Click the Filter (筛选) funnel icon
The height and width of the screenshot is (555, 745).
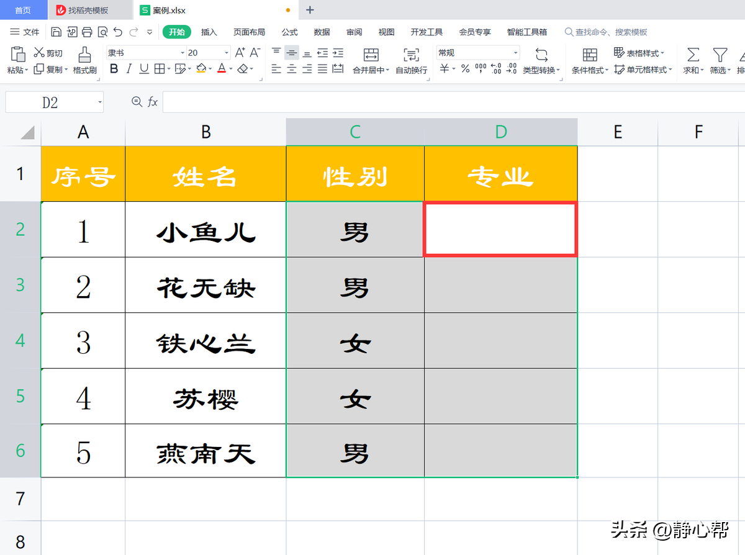point(720,54)
